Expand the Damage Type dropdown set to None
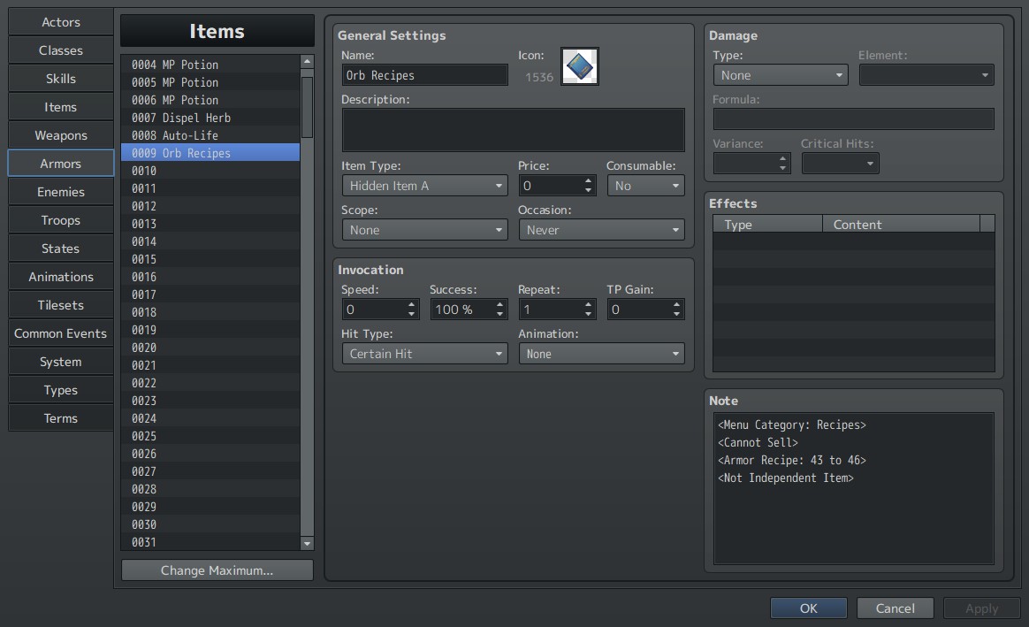The width and height of the screenshot is (1029, 627). (781, 75)
